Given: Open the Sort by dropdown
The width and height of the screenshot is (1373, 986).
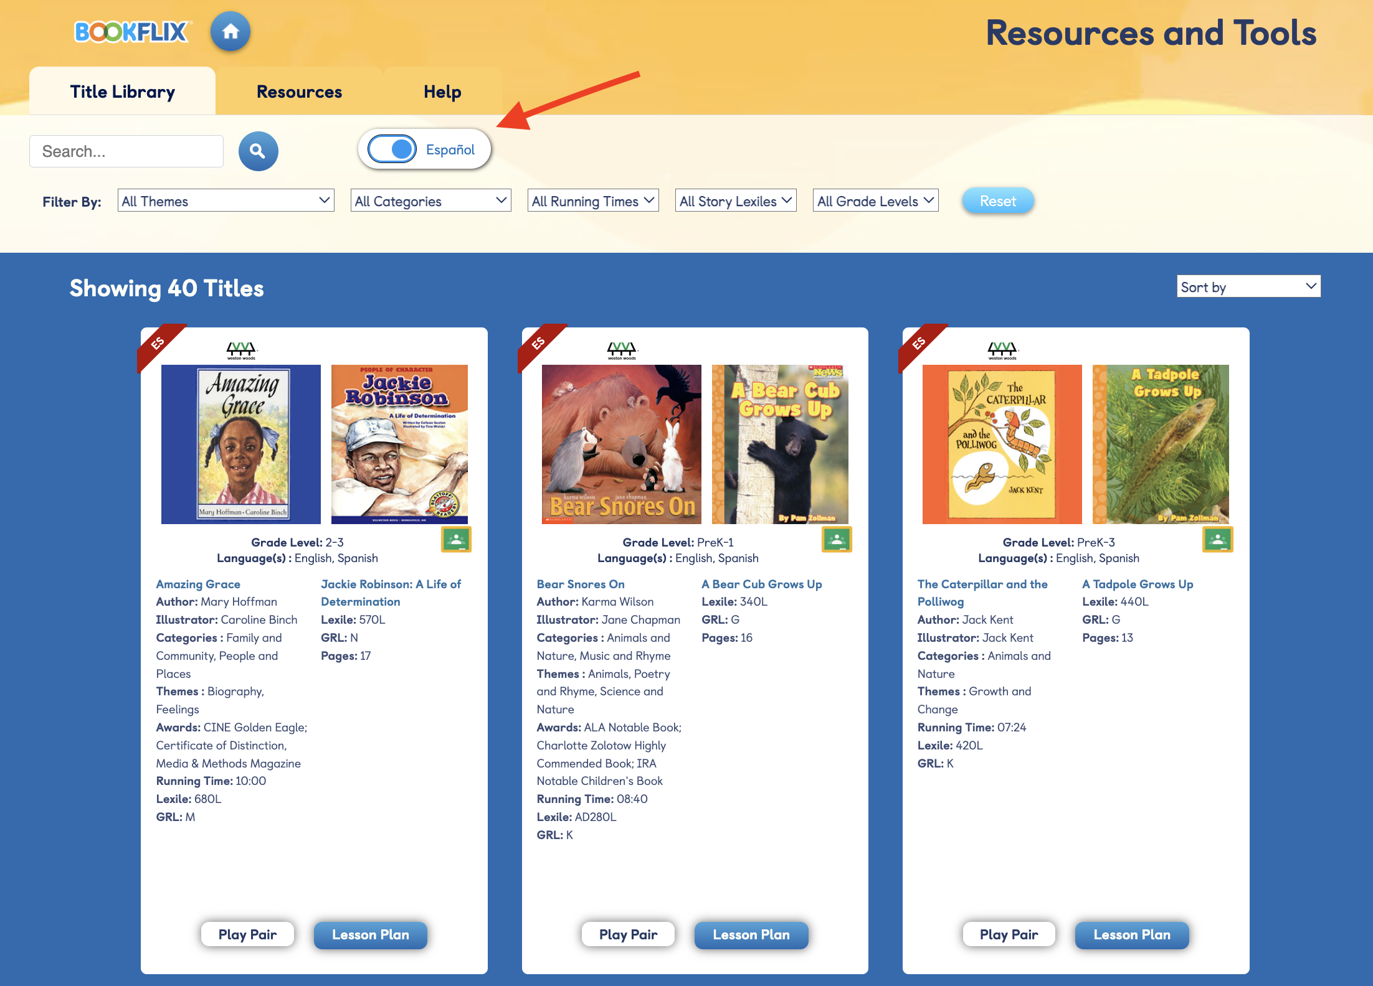Looking at the screenshot, I should 1246,286.
